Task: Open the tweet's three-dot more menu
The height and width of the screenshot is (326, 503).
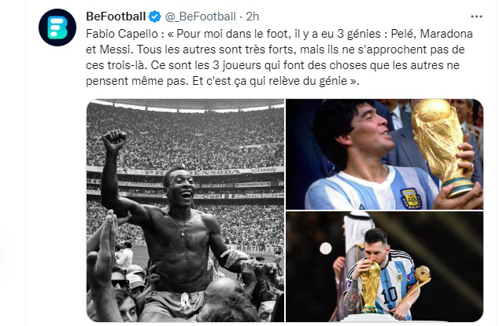Action: [476, 15]
